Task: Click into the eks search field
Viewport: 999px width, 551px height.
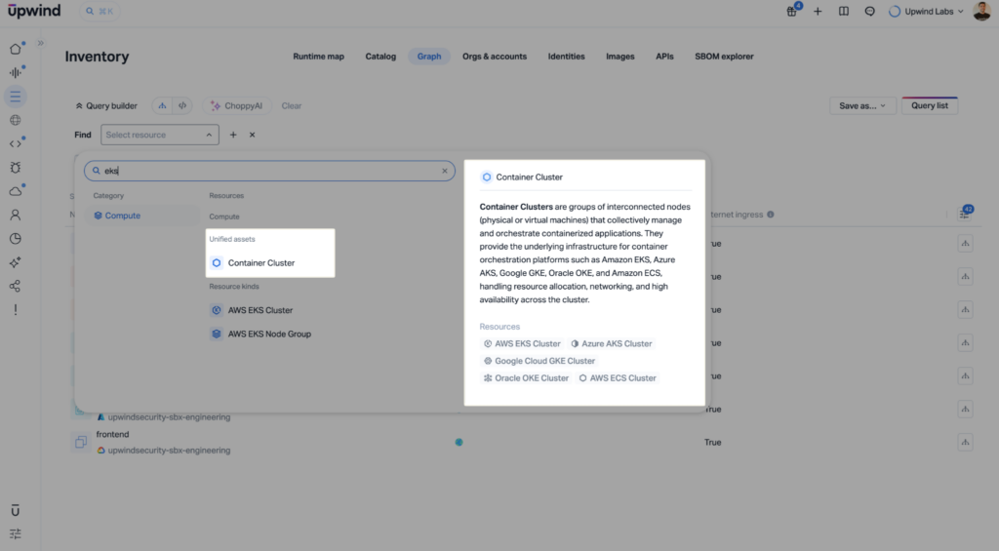Action: click(269, 171)
